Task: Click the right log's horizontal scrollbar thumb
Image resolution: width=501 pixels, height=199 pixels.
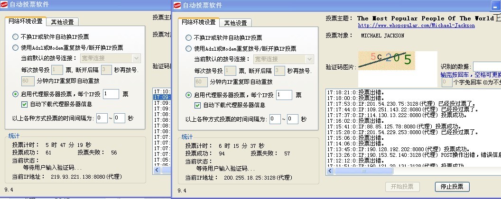Action: coord(363,171)
